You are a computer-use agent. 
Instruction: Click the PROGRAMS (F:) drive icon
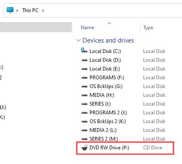[x=85, y=78]
